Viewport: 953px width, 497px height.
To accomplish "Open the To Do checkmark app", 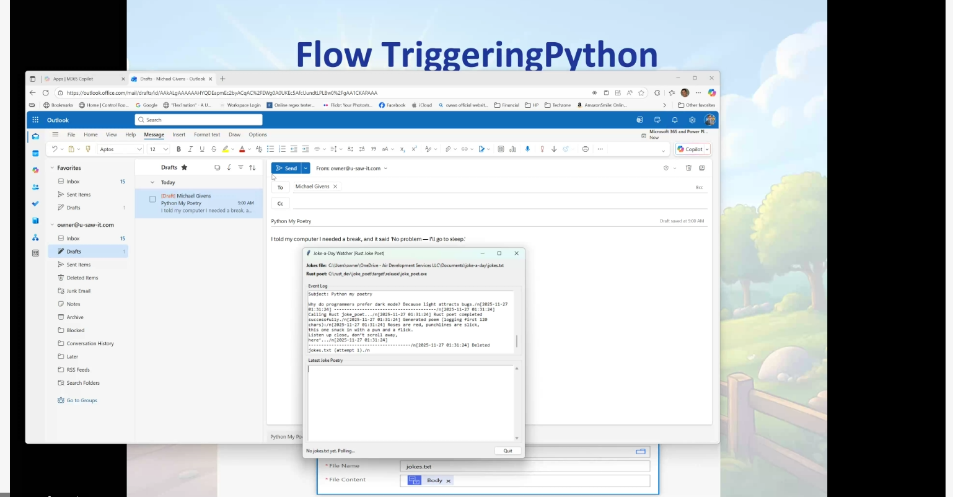I will [35, 203].
